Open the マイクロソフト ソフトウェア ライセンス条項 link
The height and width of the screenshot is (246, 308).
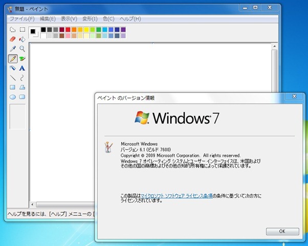[177, 196]
